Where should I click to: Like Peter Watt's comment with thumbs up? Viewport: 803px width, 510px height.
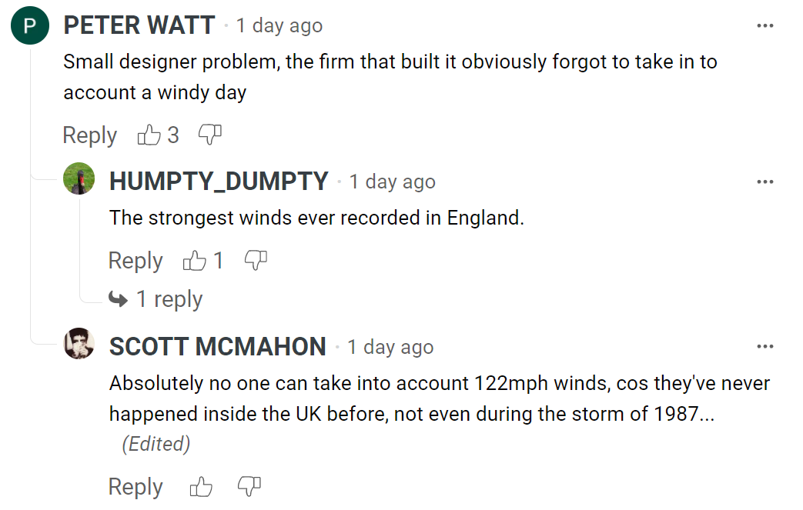(x=149, y=135)
